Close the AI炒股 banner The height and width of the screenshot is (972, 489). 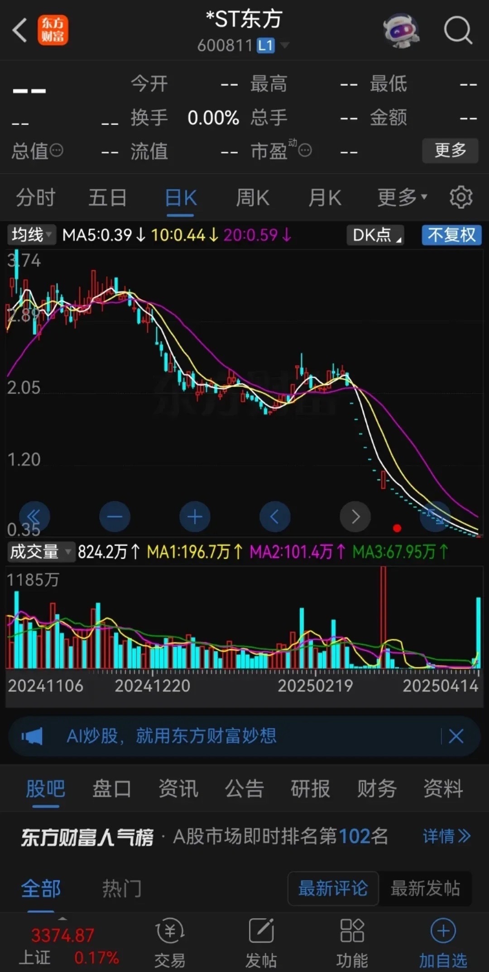coord(456,736)
